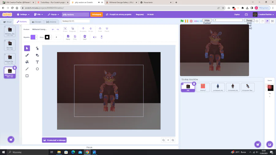Viewport: 276px width, 155px height.
Task: Open the Windows Start menu
Action: pyautogui.click(x=3, y=152)
